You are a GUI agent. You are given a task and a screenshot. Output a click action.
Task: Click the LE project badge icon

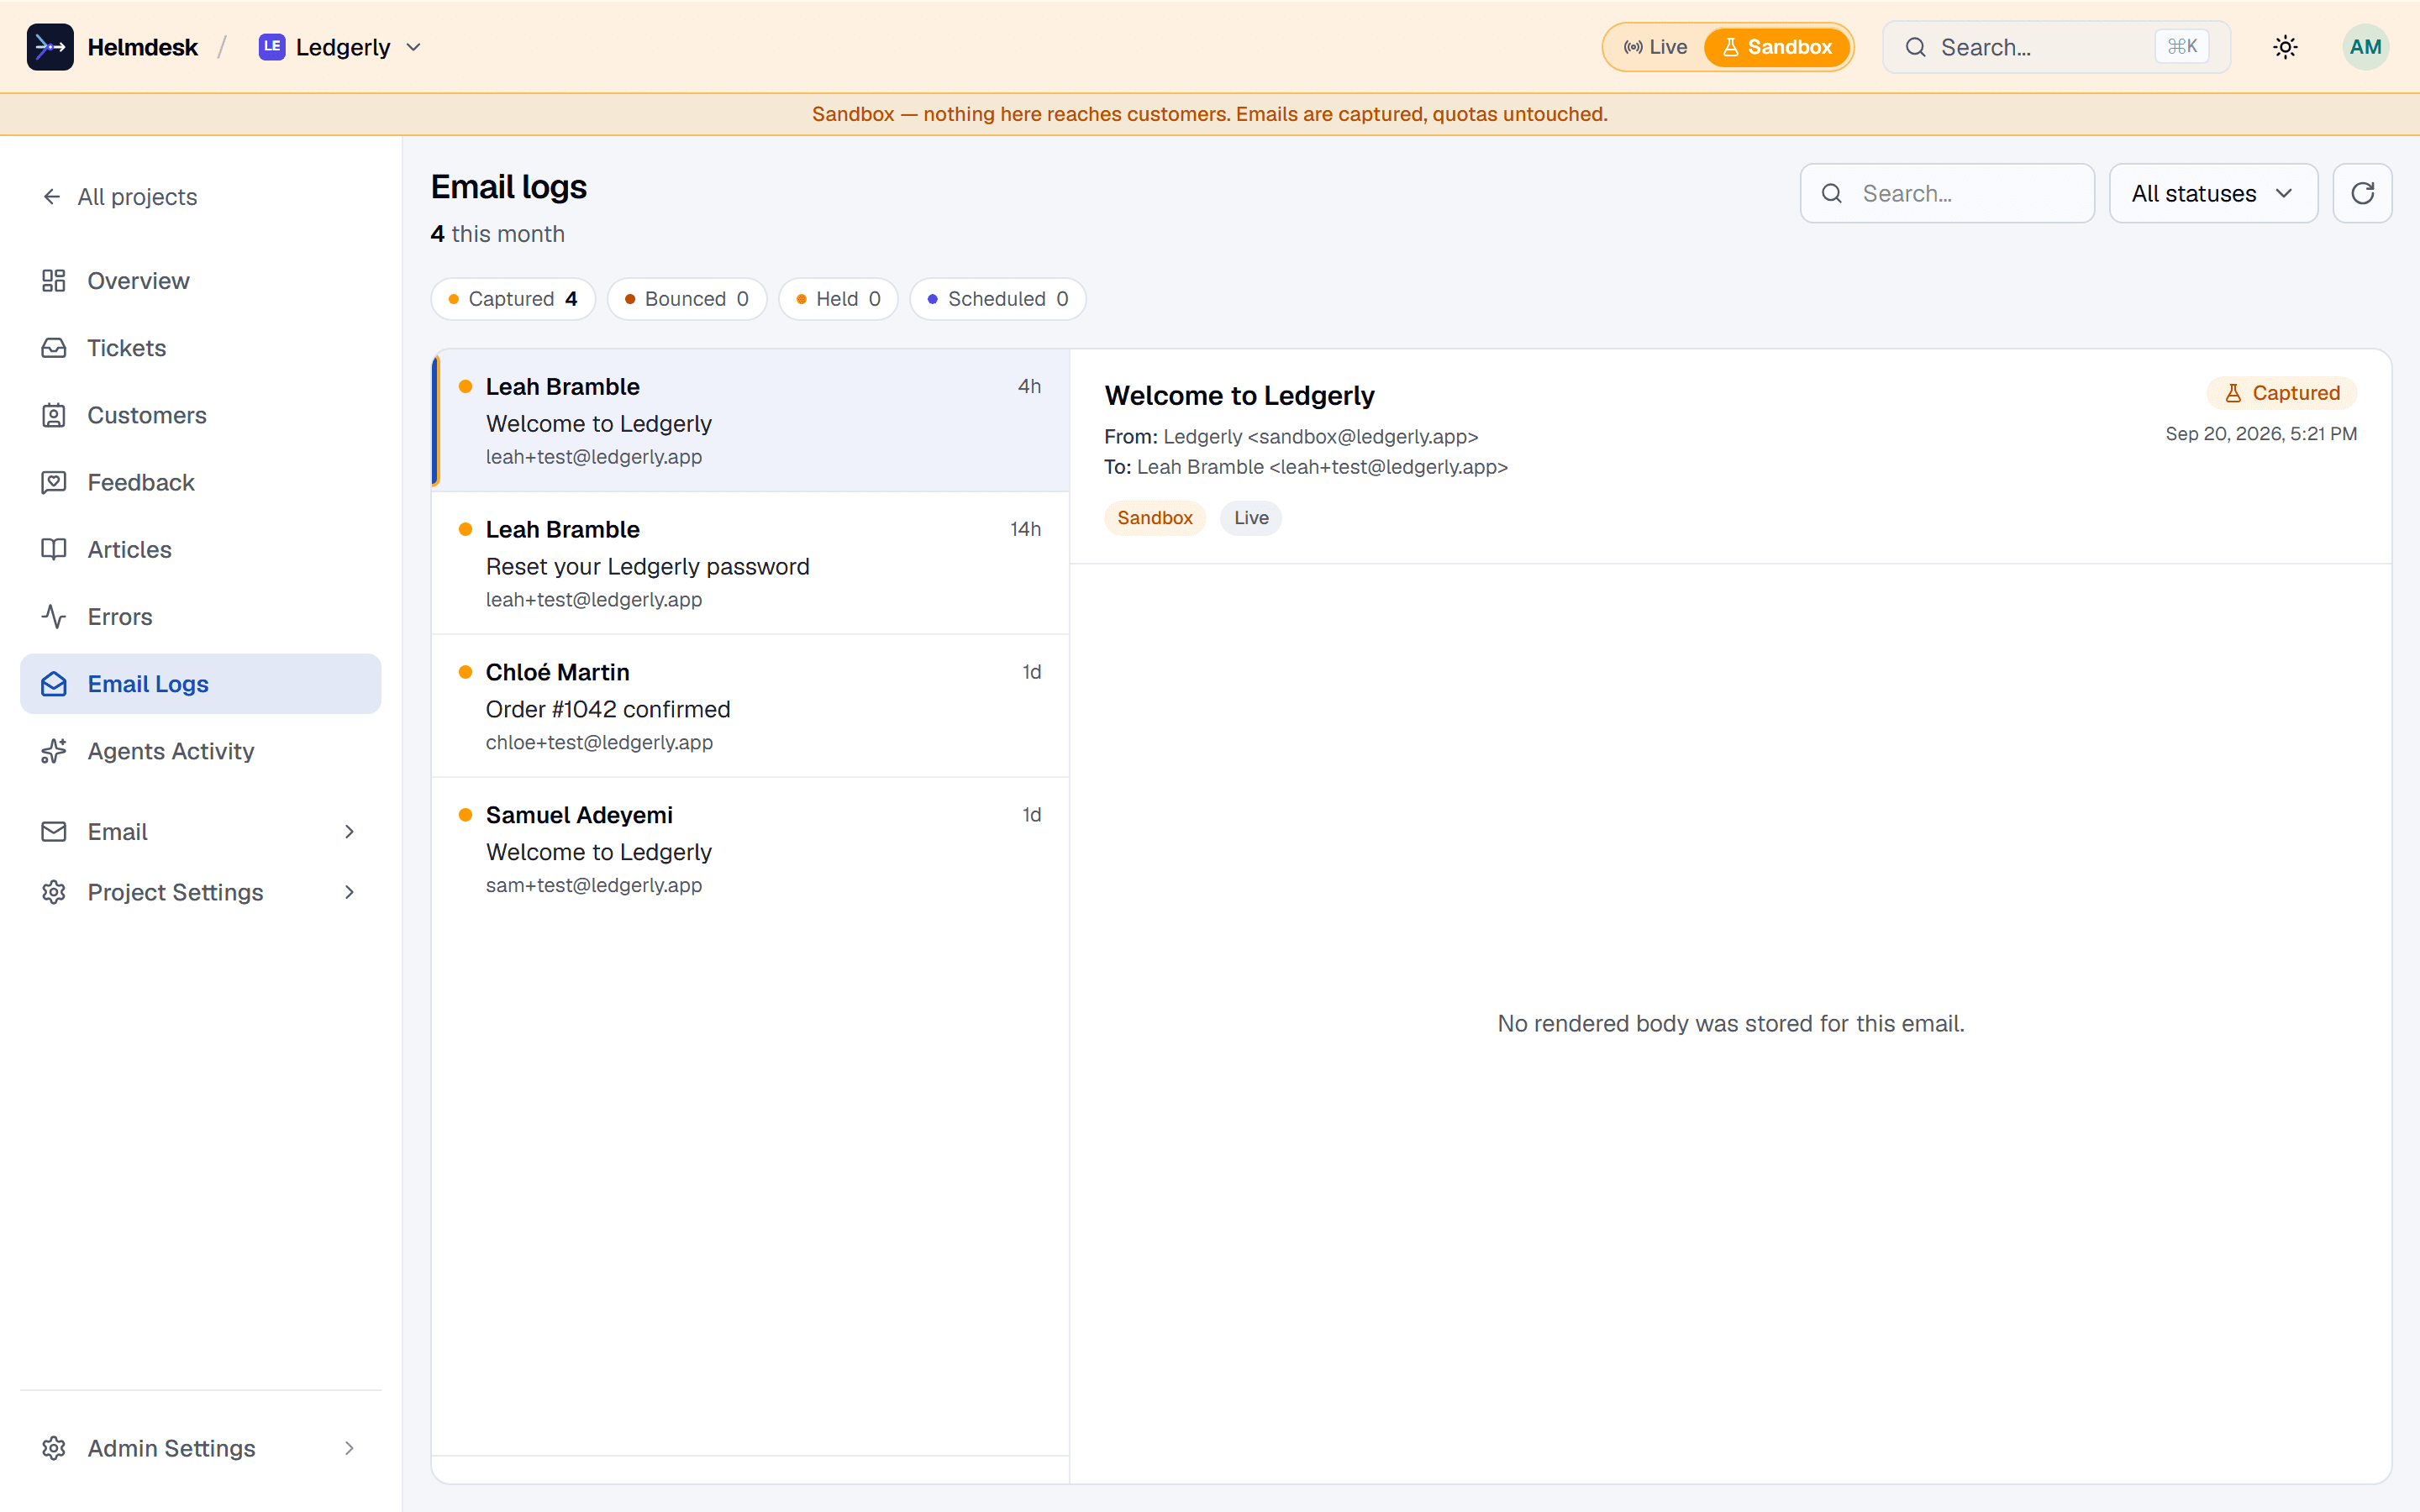[272, 47]
